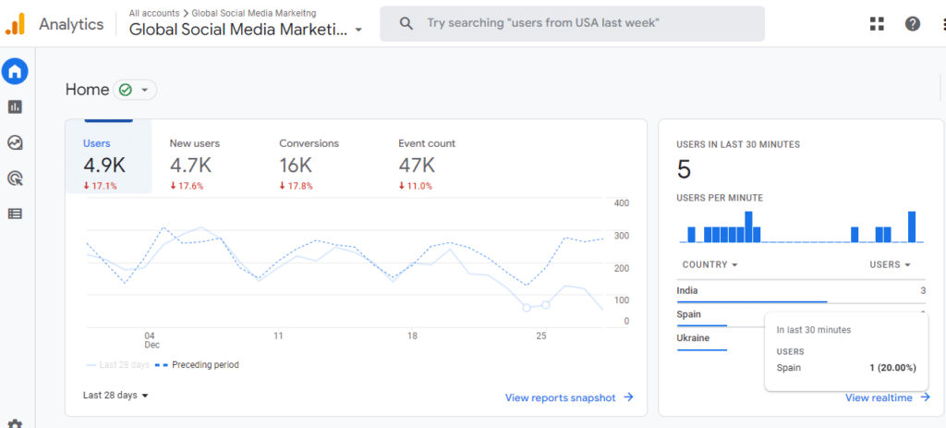Click the Google Analytics logo
Viewport: 946px width, 428px height.
(15, 24)
